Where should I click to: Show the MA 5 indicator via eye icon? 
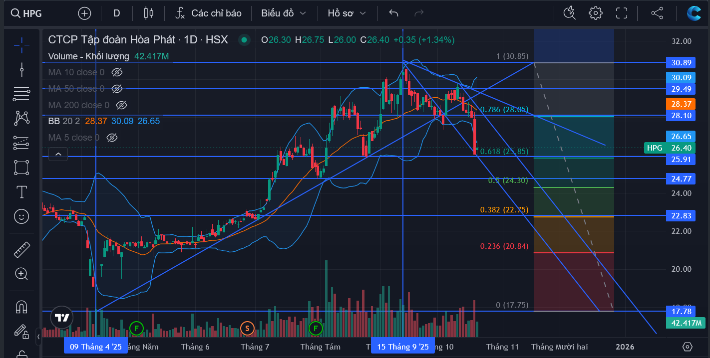coord(112,138)
